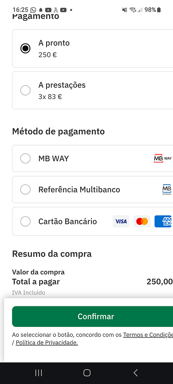Screen dimensions: 173x384
Task: Select the A pronto radio button
Action: pyautogui.click(x=25, y=48)
